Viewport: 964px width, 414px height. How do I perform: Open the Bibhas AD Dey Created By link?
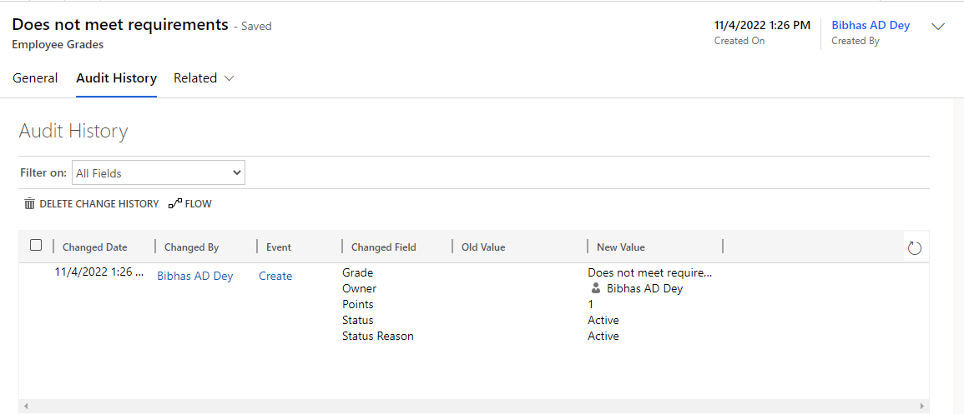click(x=871, y=25)
